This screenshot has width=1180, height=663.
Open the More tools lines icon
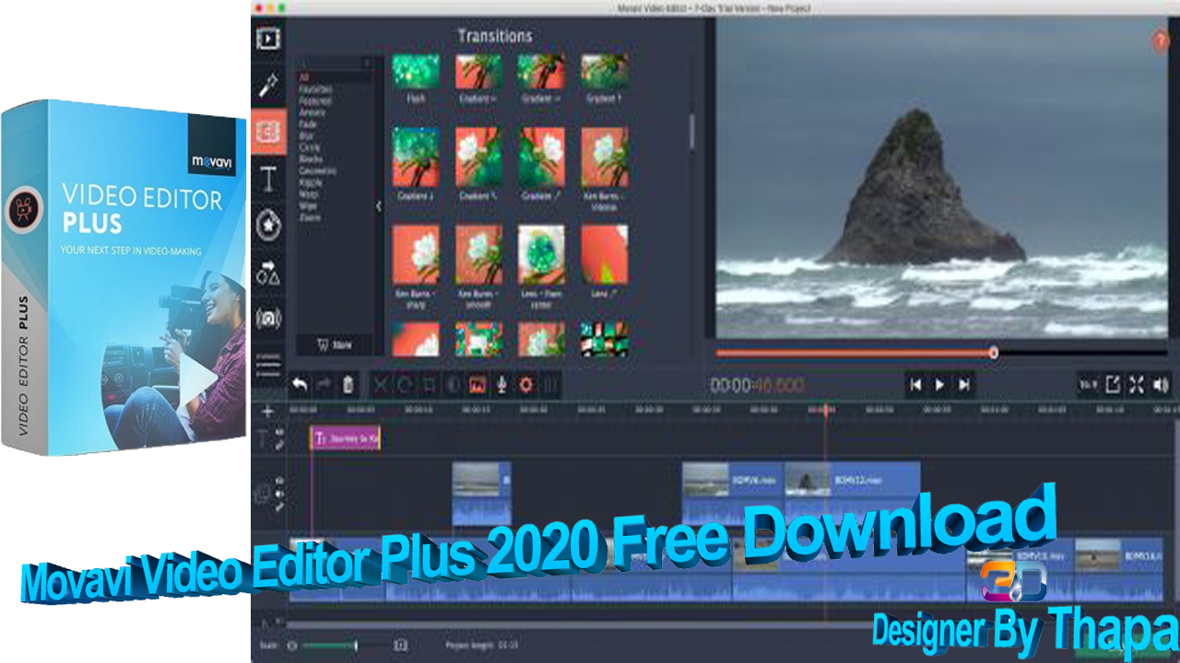[x=268, y=365]
